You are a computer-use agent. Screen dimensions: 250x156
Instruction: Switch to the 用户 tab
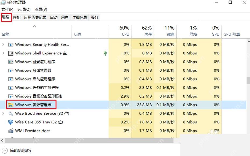pyautogui.click(x=65, y=17)
